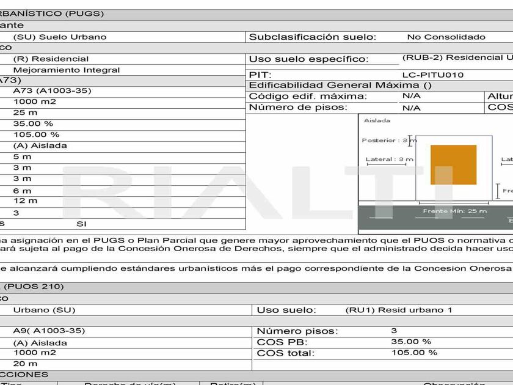Click the 'SI' value
The width and height of the screenshot is (513, 385).
click(x=81, y=224)
